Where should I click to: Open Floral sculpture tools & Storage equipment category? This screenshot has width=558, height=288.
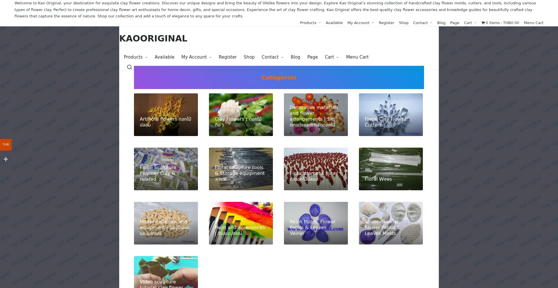pyautogui.click(x=241, y=169)
